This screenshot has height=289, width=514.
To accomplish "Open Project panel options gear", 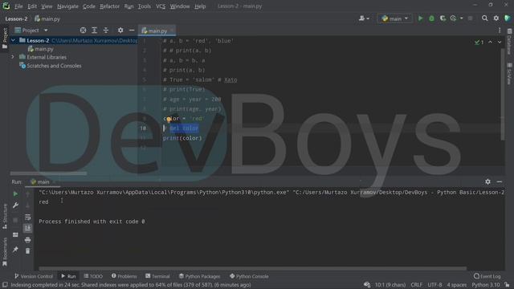I will tap(120, 31).
